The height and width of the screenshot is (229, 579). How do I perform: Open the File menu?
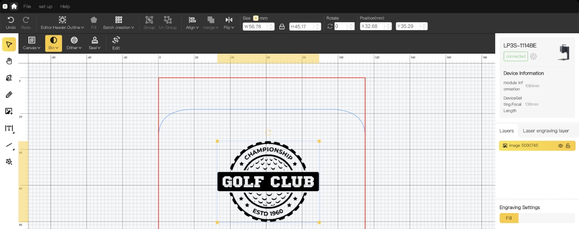click(27, 7)
